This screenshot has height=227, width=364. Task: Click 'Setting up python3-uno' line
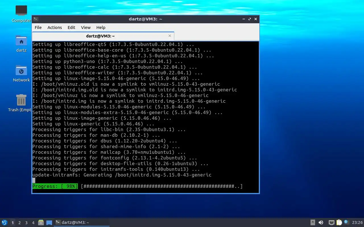107,61
